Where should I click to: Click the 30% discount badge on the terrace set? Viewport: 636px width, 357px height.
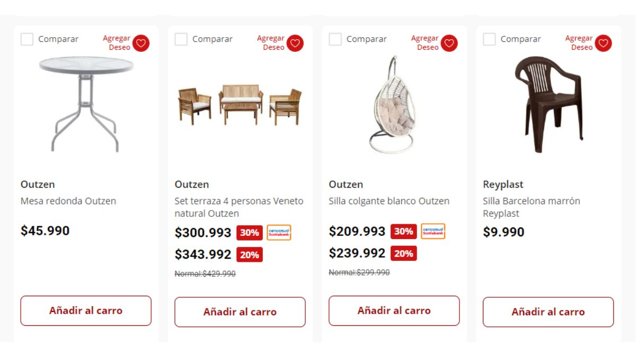pyautogui.click(x=249, y=233)
